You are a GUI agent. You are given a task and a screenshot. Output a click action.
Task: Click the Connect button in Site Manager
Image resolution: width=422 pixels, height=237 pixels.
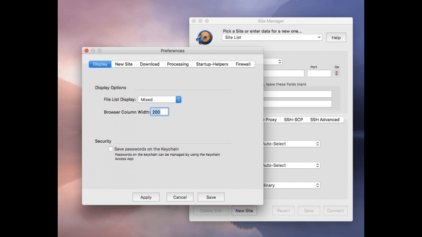point(335,211)
